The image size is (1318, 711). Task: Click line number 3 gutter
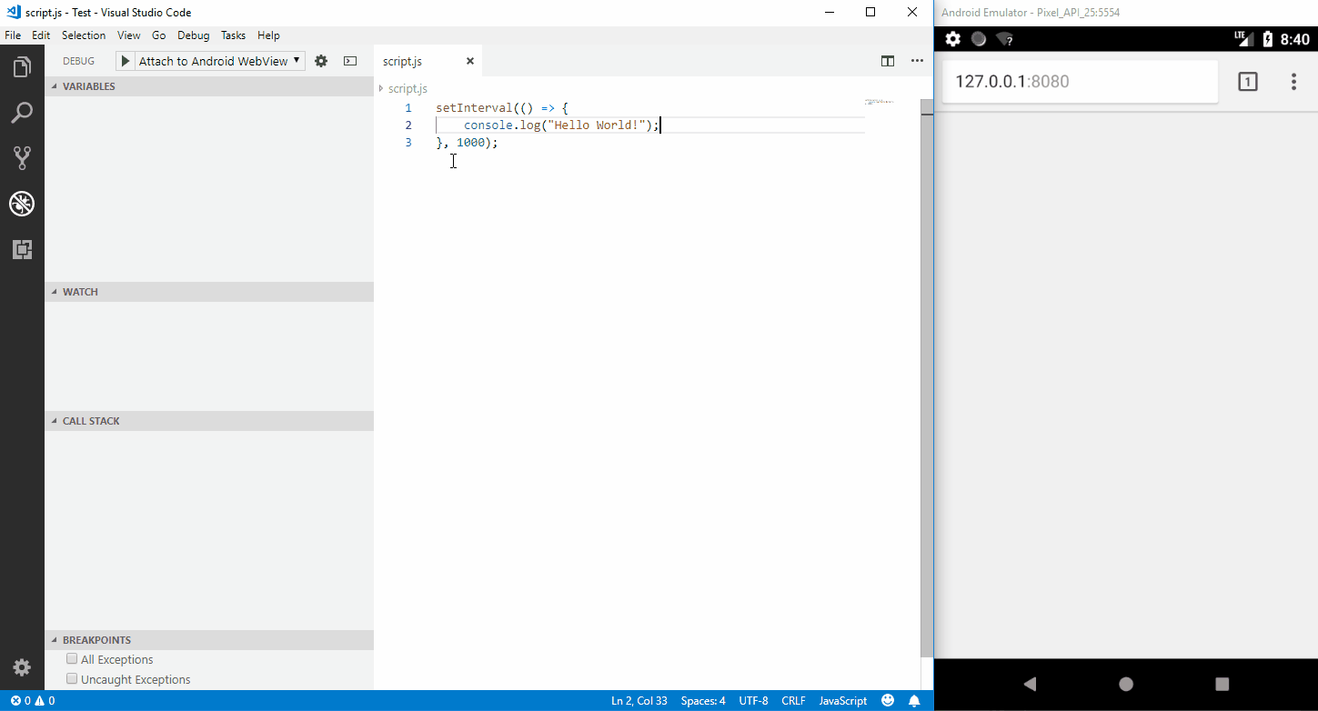[408, 143]
